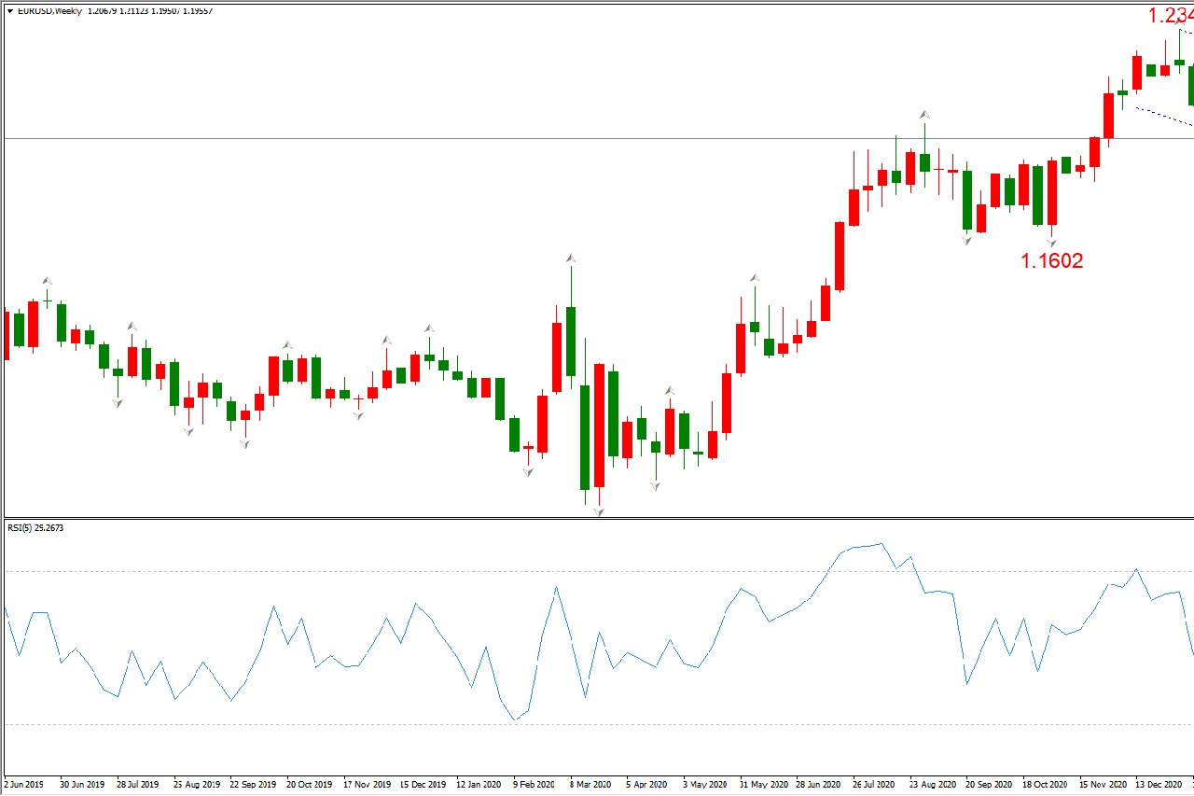Select the red 1.1602 price text label
The width and height of the screenshot is (1194, 796).
point(1052,261)
